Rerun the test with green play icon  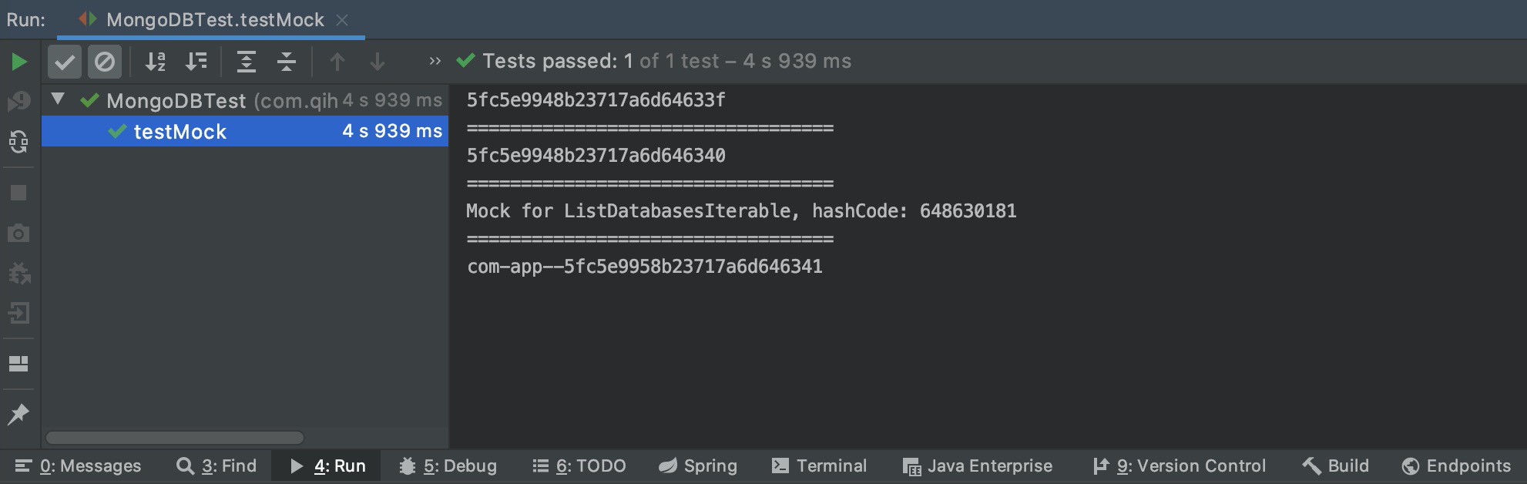pos(19,62)
